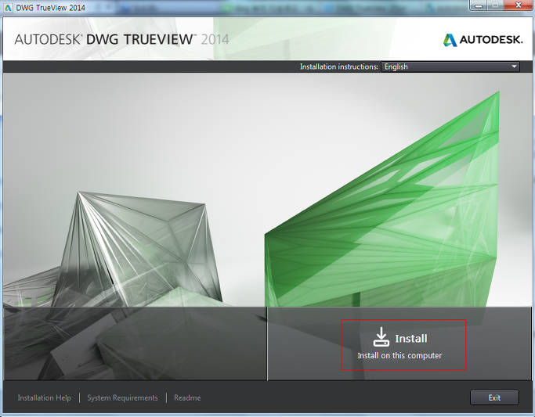Open the Installation Help link
Image resolution: width=535 pixels, height=417 pixels.
coord(45,398)
